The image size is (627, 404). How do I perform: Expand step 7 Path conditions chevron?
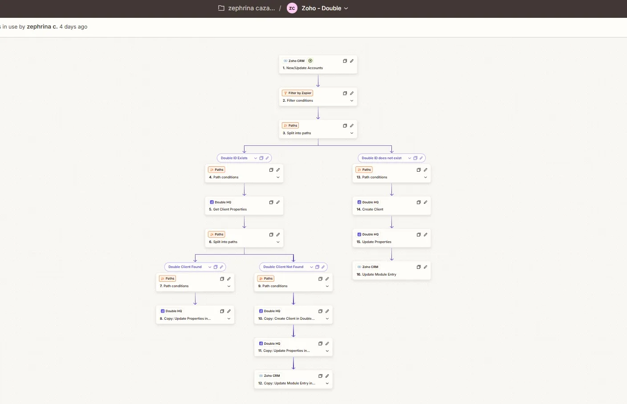point(229,286)
